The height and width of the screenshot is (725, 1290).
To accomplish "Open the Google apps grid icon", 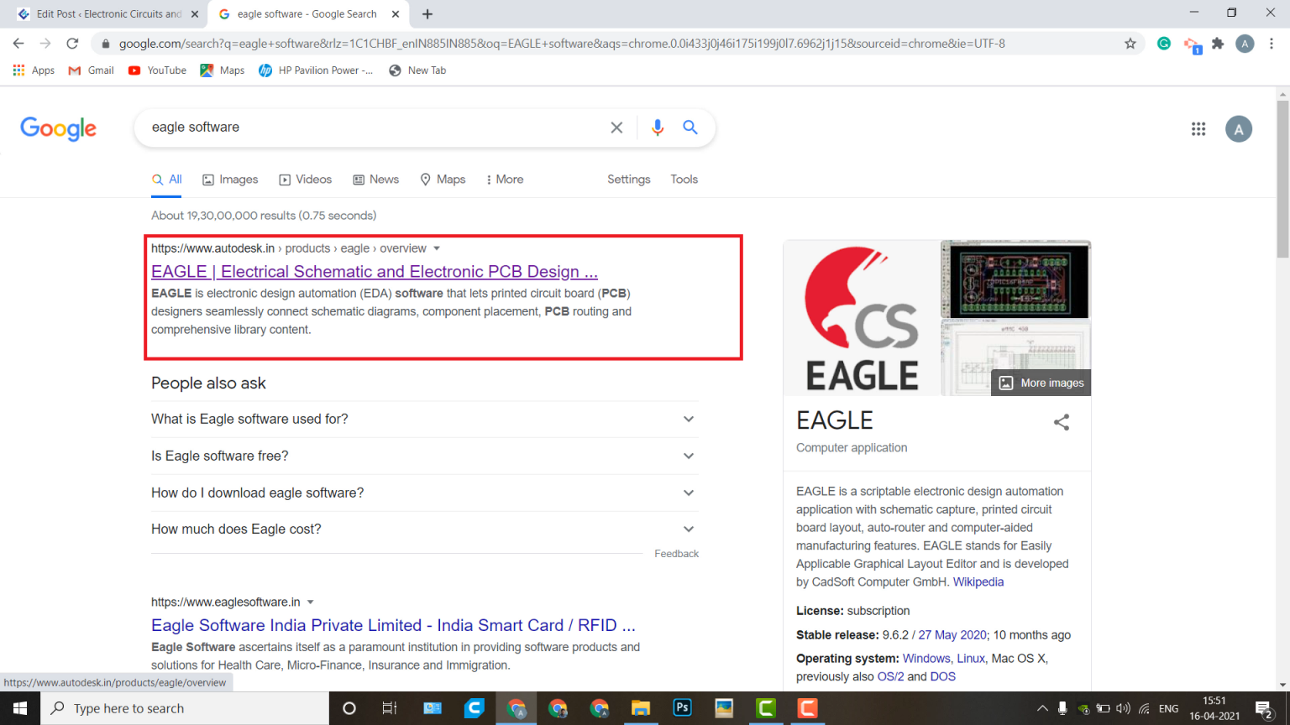I will [x=1198, y=128].
